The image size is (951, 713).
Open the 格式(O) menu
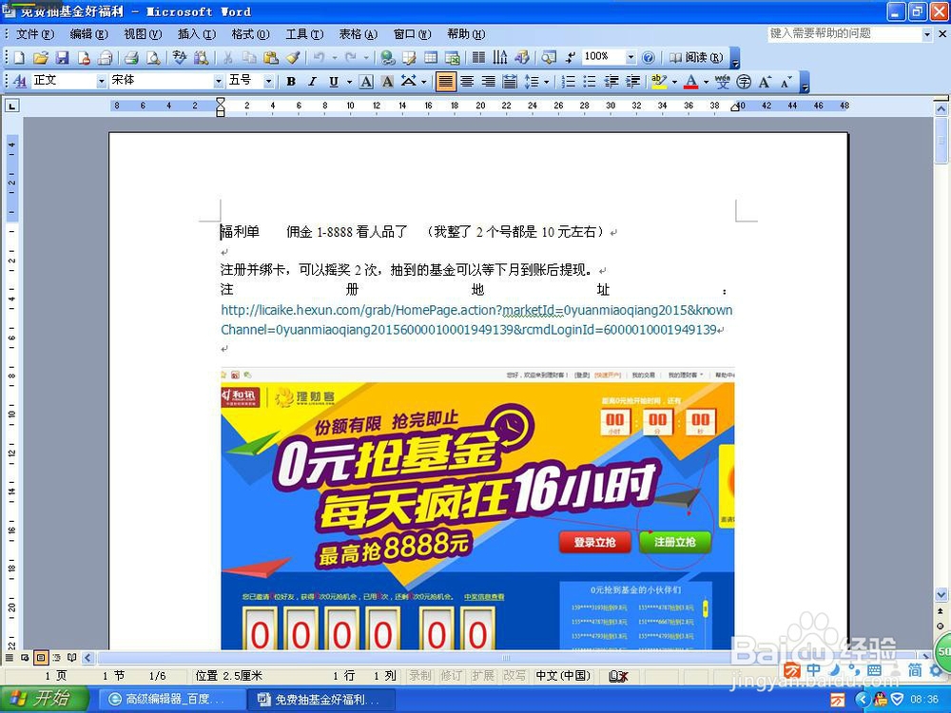(x=250, y=34)
